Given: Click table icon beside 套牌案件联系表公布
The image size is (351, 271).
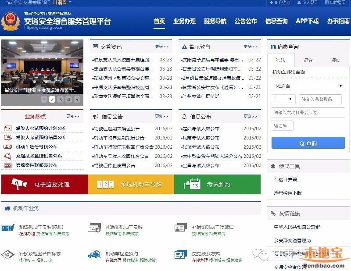Looking at the screenshot, I should pyautogui.click(x=7, y=165).
